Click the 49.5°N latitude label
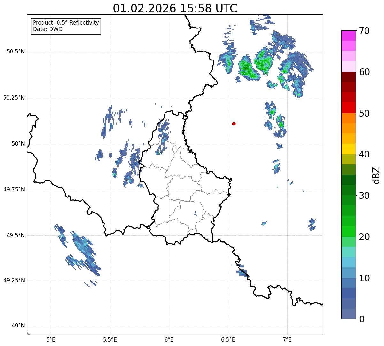This screenshot has height=346, width=384. (16, 235)
